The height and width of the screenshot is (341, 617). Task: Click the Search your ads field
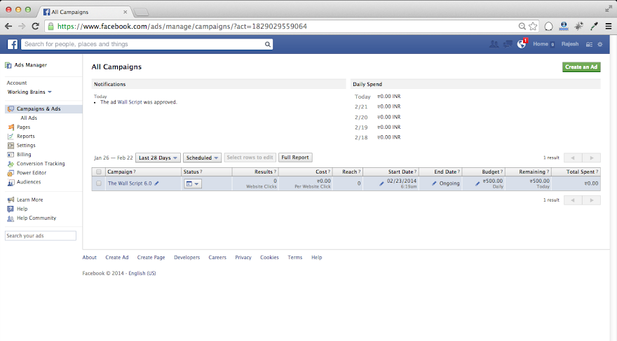tap(41, 236)
